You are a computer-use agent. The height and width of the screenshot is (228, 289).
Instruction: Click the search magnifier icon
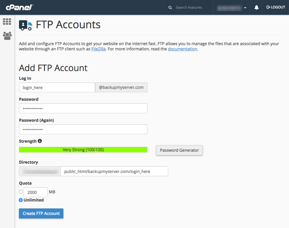click(170, 8)
